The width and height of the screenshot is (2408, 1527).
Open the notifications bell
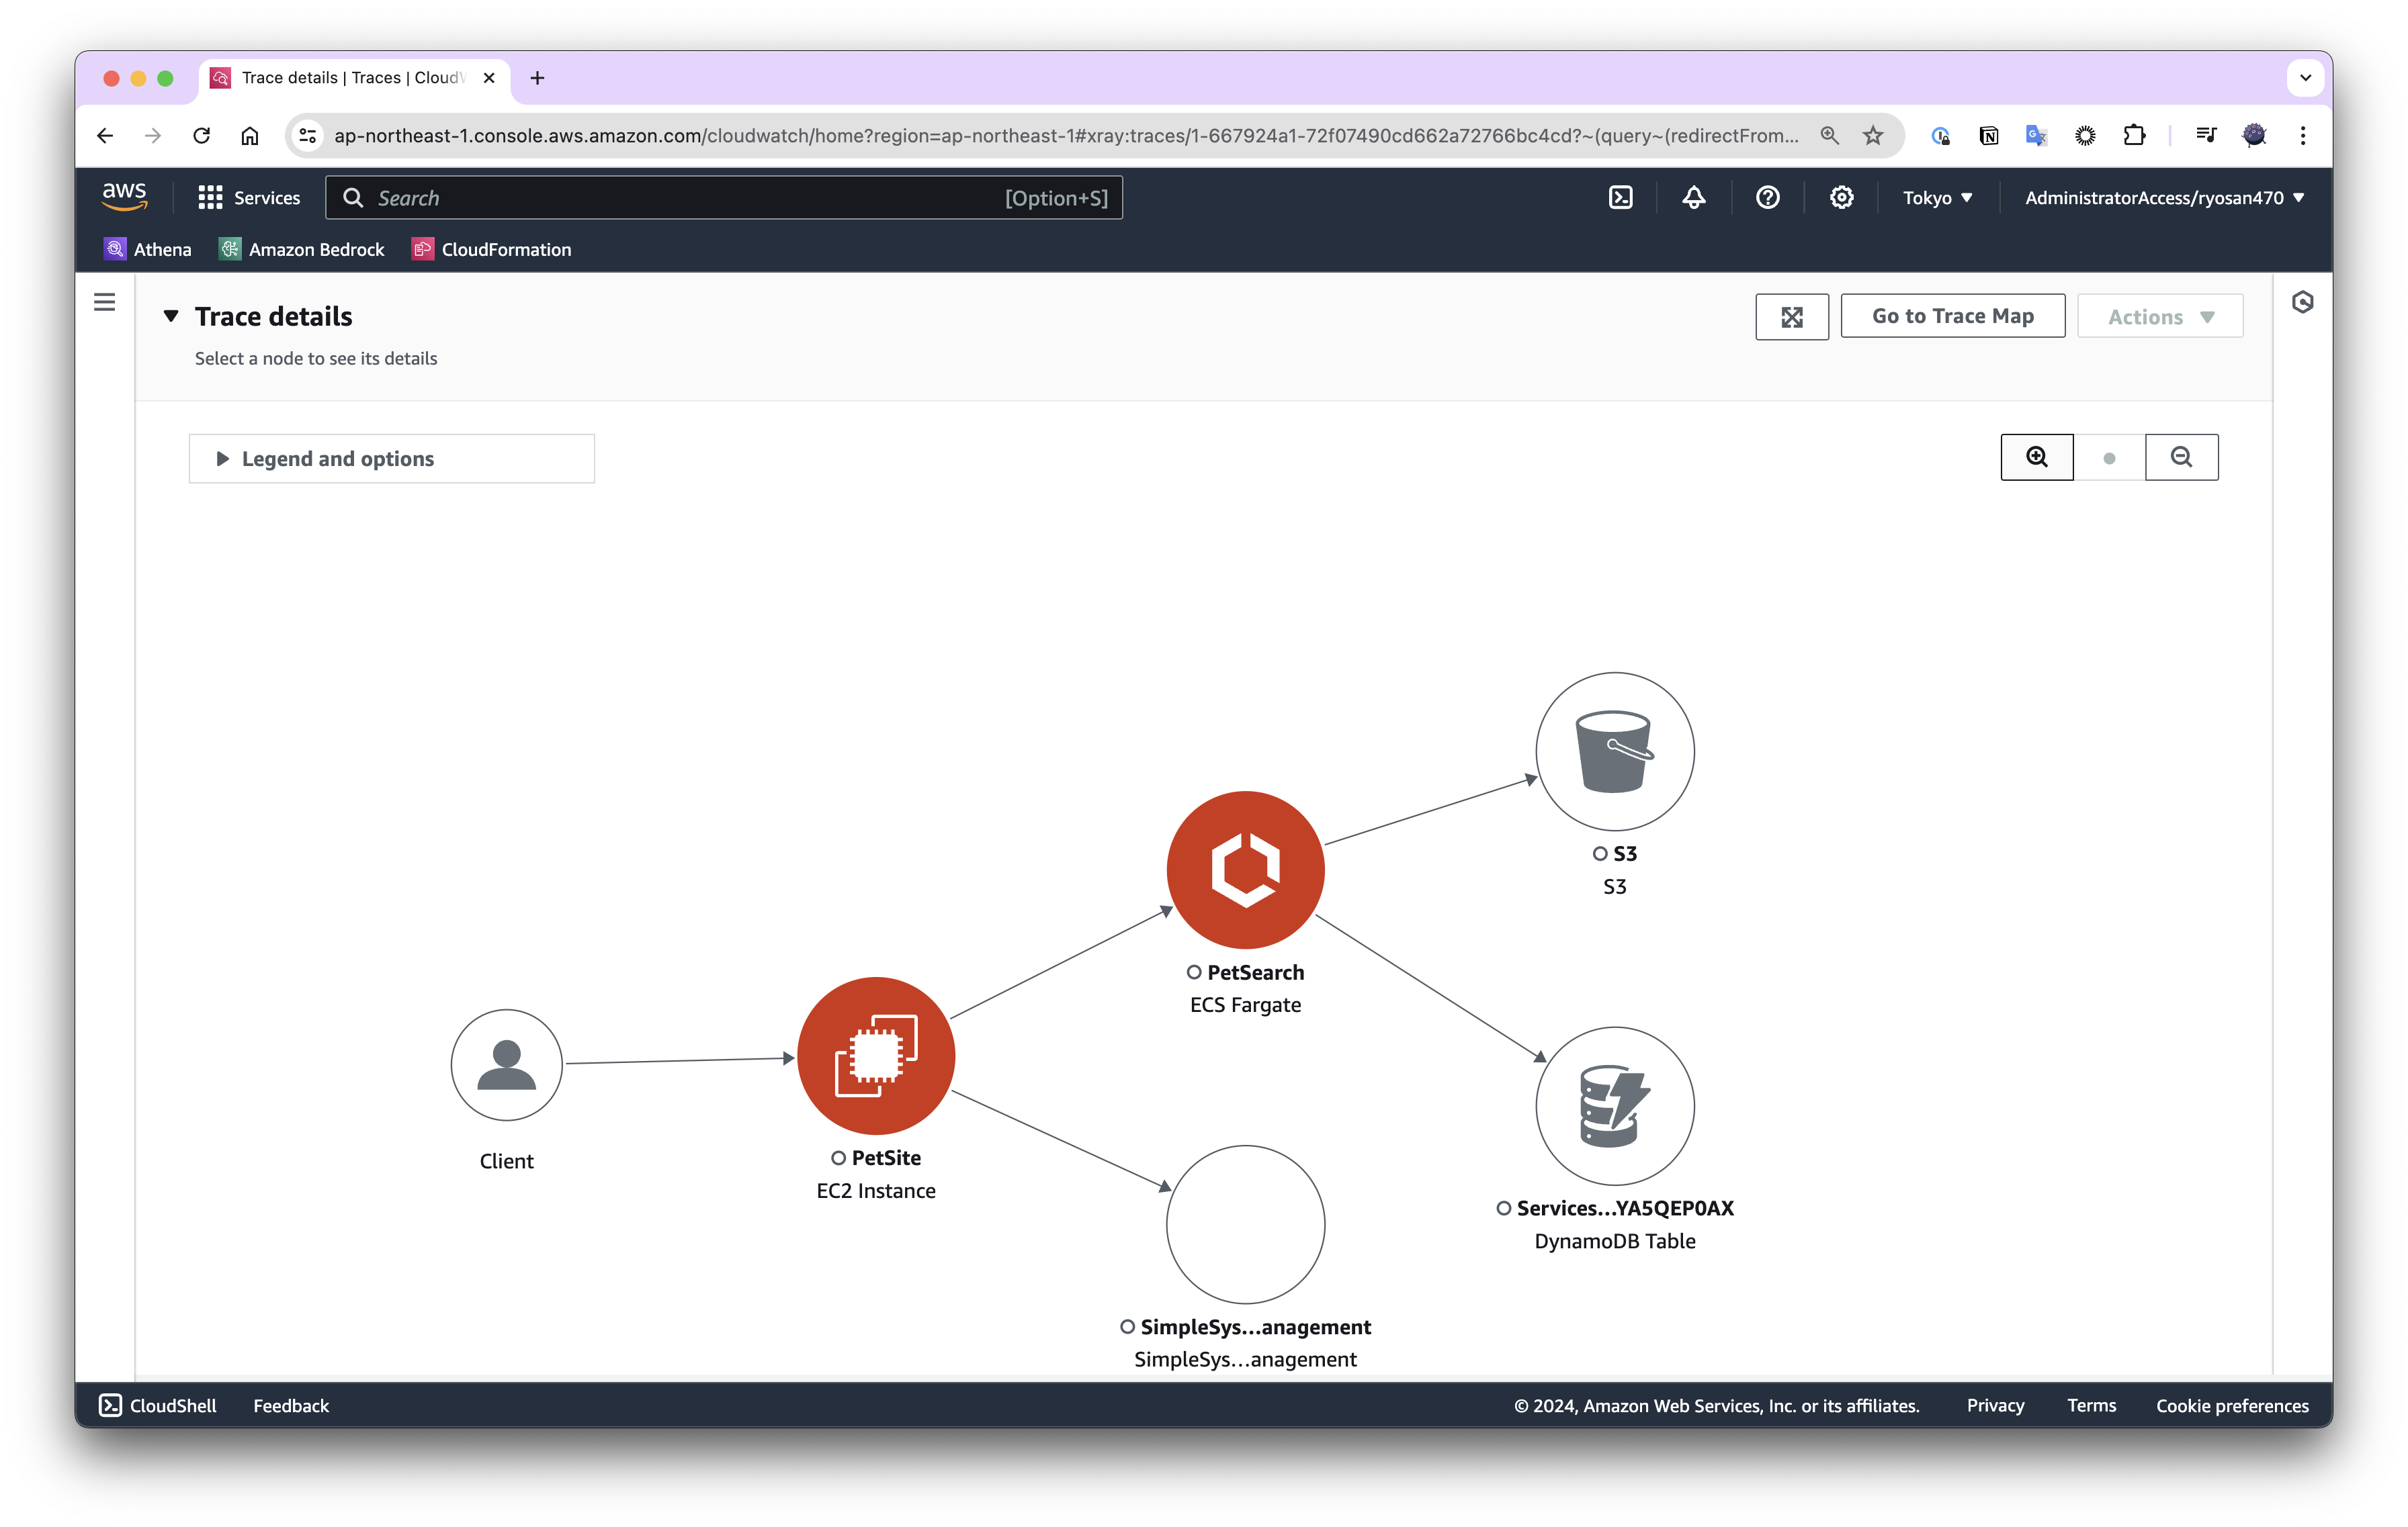click(1693, 198)
